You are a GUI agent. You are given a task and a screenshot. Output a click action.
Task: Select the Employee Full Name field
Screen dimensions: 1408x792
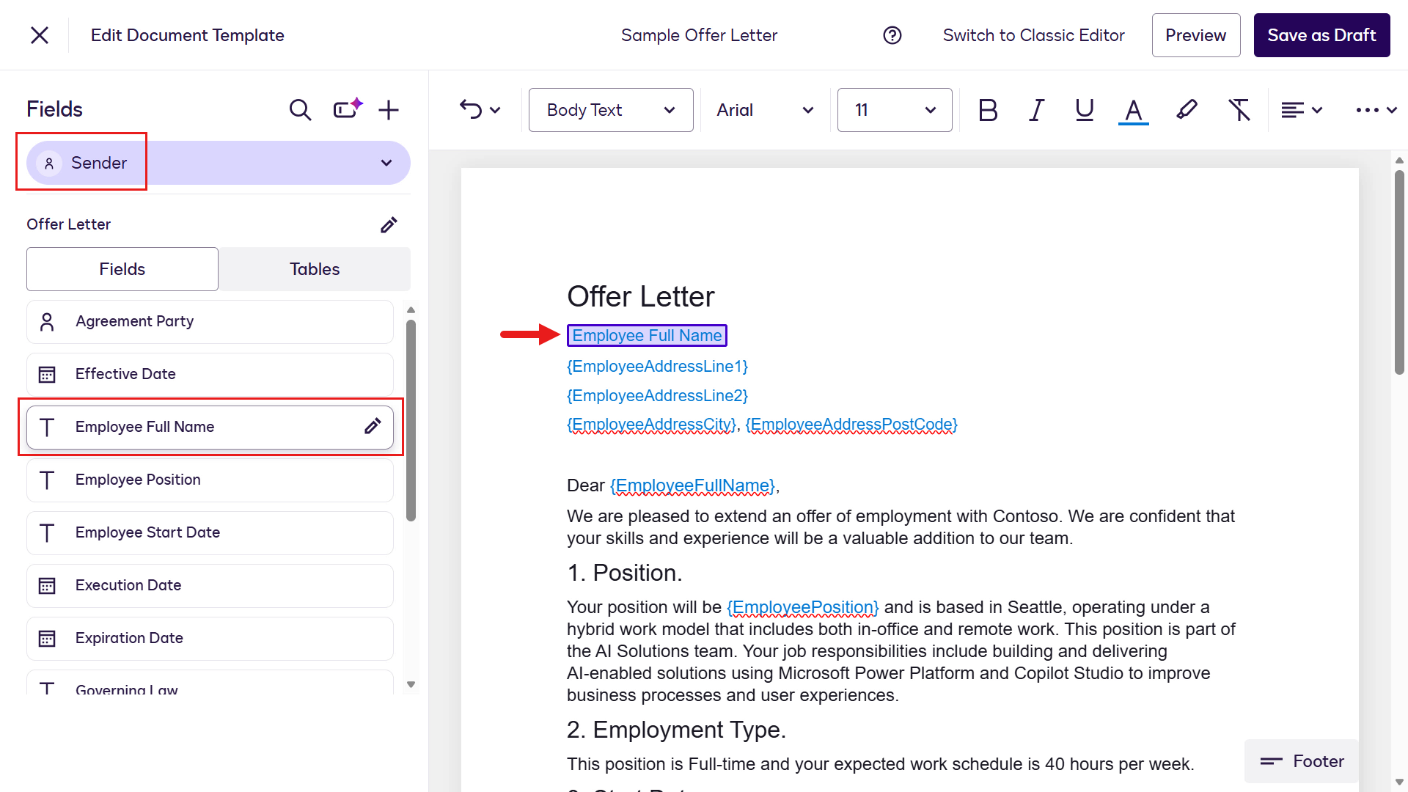tap(210, 427)
